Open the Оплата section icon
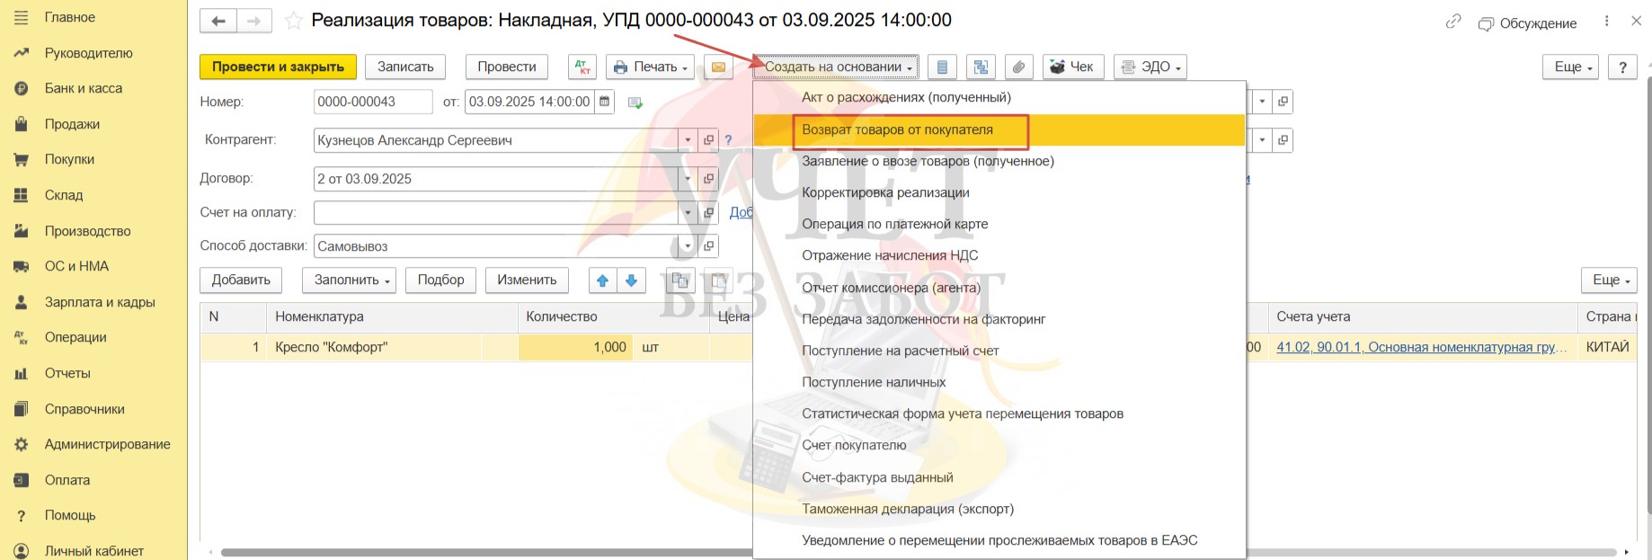Viewport: 1652px width, 560px height. tap(22, 480)
